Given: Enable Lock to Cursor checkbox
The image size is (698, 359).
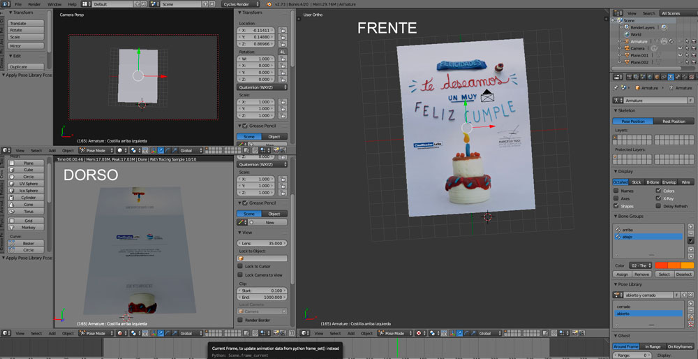Looking at the screenshot, I should [x=240, y=266].
